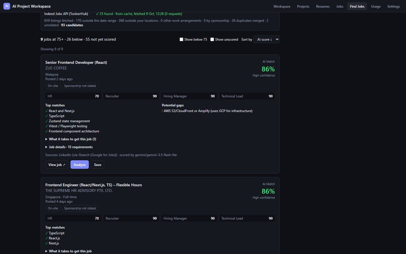Click Technical Lead bar in Supreme HR card
Screen dimensions: 406x254
[247, 218]
